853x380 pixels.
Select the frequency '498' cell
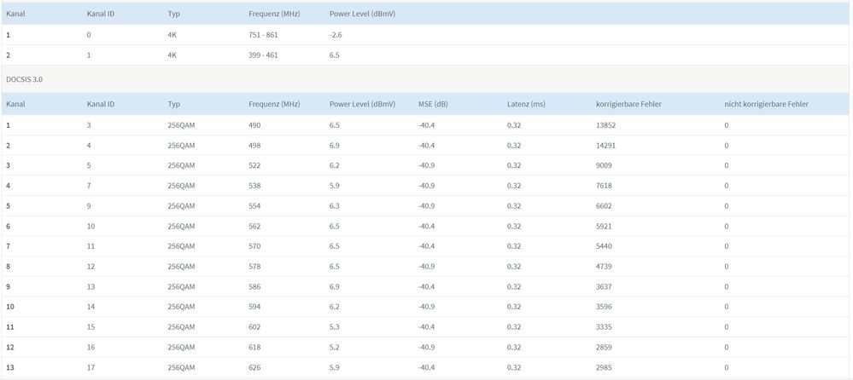[254, 146]
